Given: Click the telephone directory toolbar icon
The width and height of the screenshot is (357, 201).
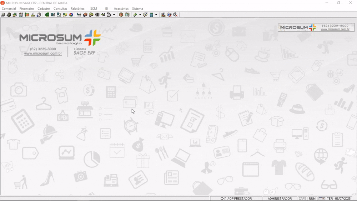Looking at the screenshot, I should [x=27, y=15].
